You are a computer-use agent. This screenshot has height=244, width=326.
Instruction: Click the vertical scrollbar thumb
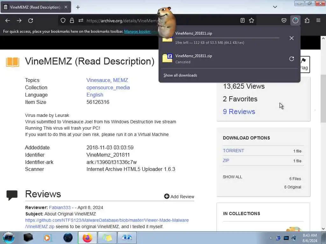point(323,98)
